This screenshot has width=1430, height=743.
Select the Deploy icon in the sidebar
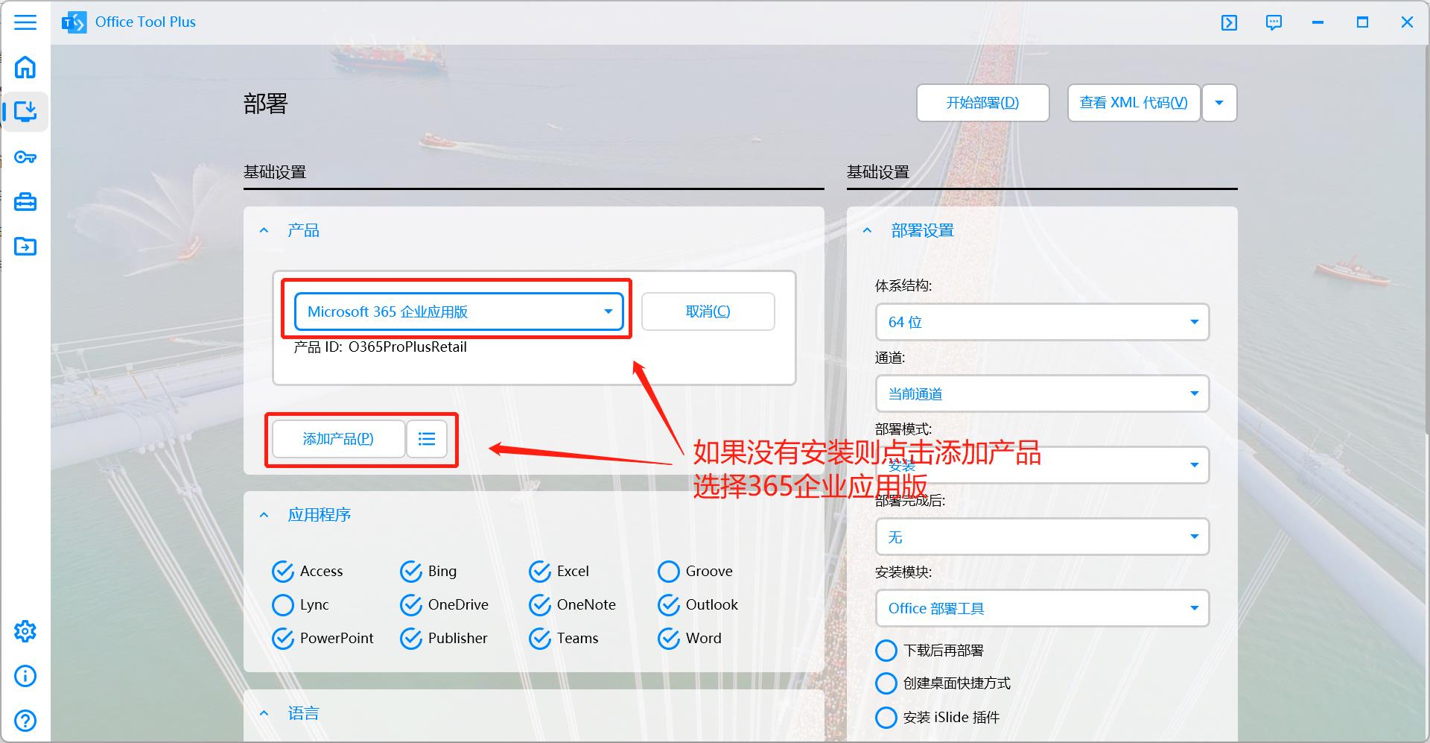[25, 111]
